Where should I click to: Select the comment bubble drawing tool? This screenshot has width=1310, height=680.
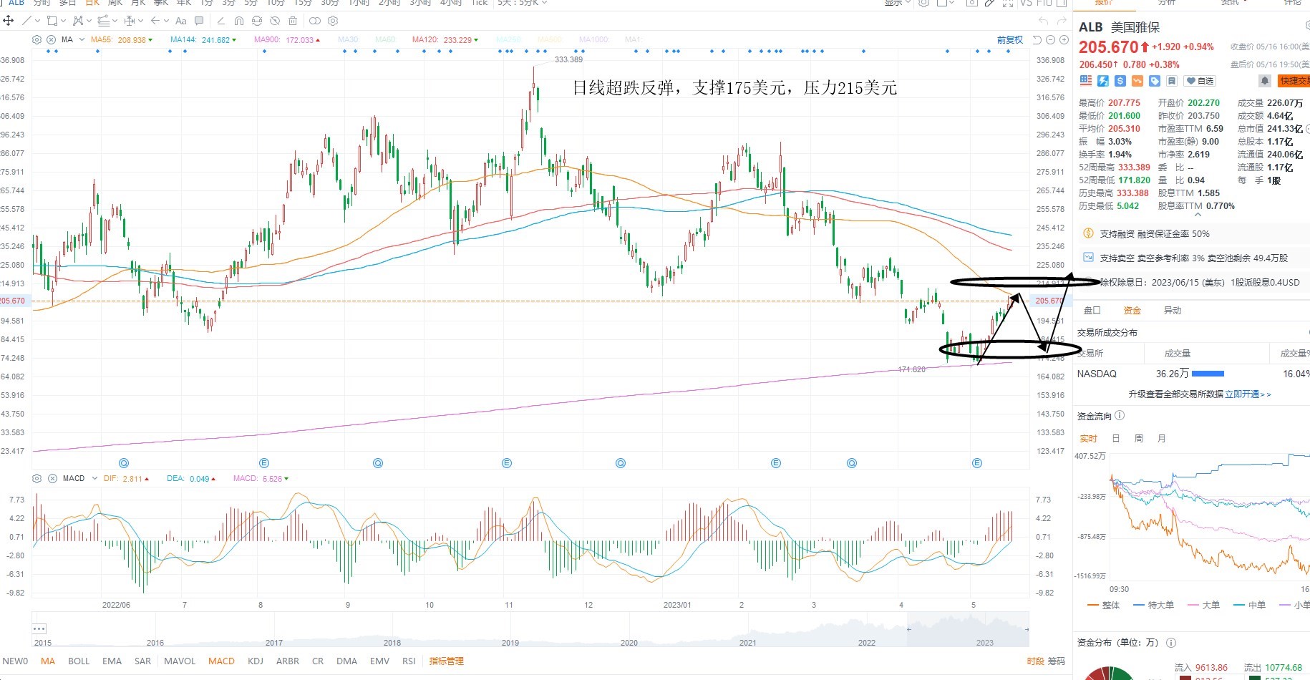pyautogui.click(x=199, y=21)
